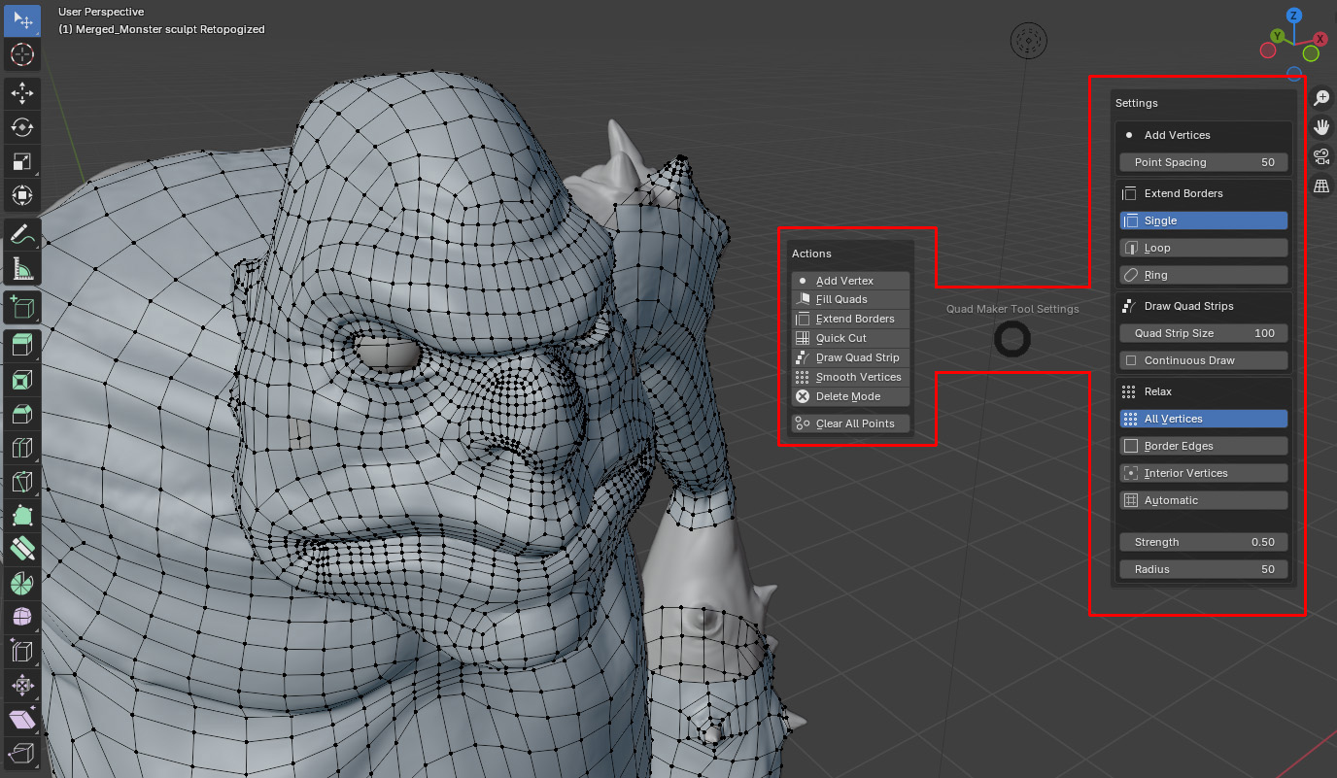
Task: Snap view to blue Z axis
Action: click(1294, 16)
